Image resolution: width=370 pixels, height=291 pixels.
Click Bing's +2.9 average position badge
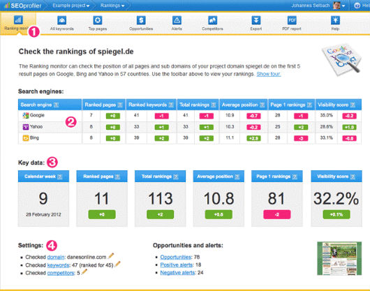253,138
